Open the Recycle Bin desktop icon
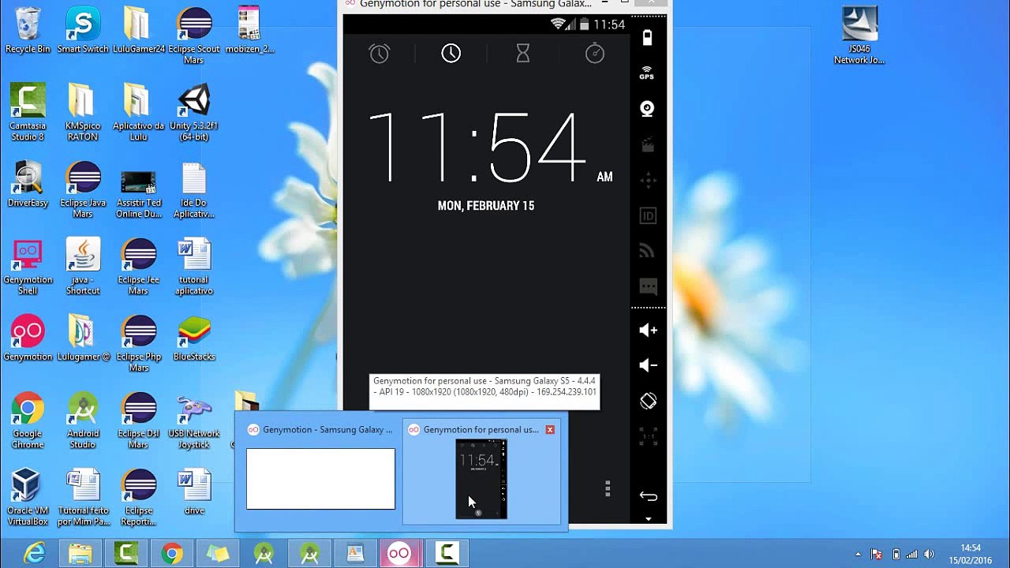 click(x=28, y=31)
